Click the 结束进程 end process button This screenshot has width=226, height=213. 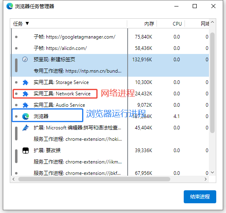coord(200,197)
